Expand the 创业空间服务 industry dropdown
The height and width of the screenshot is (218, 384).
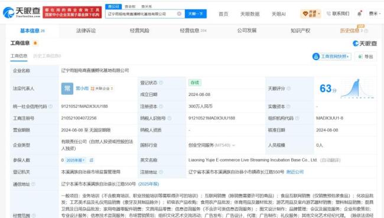233,146
